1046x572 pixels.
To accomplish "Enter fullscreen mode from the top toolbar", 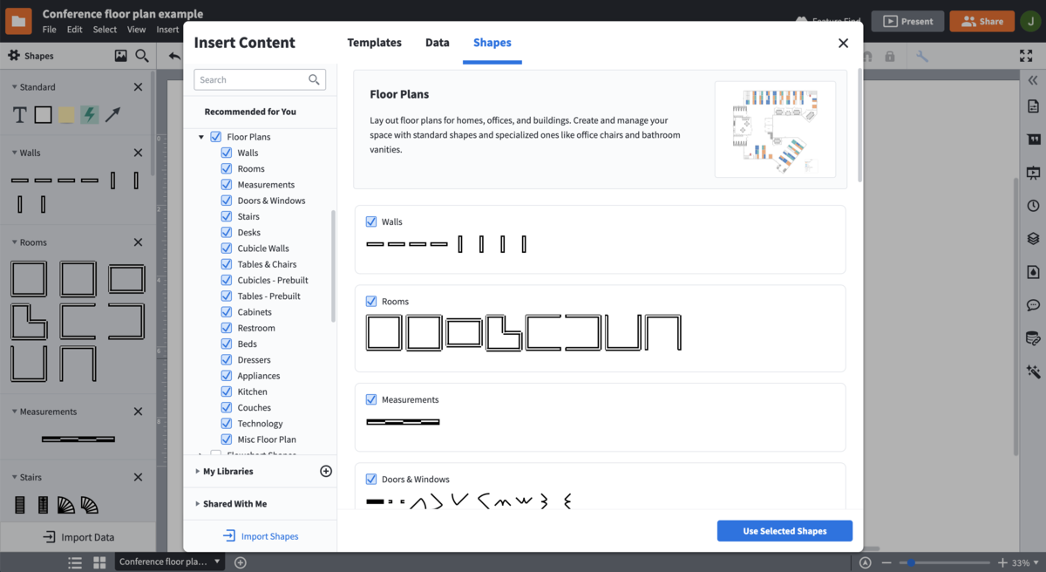I will pos(1026,55).
